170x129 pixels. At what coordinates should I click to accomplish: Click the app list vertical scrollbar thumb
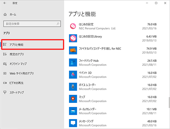(x=169, y=103)
